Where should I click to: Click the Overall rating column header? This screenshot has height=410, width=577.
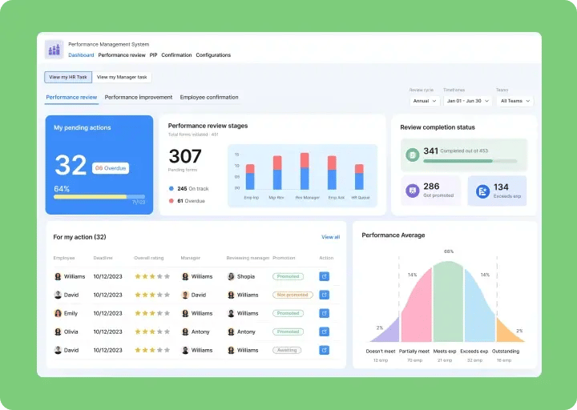pyautogui.click(x=149, y=258)
